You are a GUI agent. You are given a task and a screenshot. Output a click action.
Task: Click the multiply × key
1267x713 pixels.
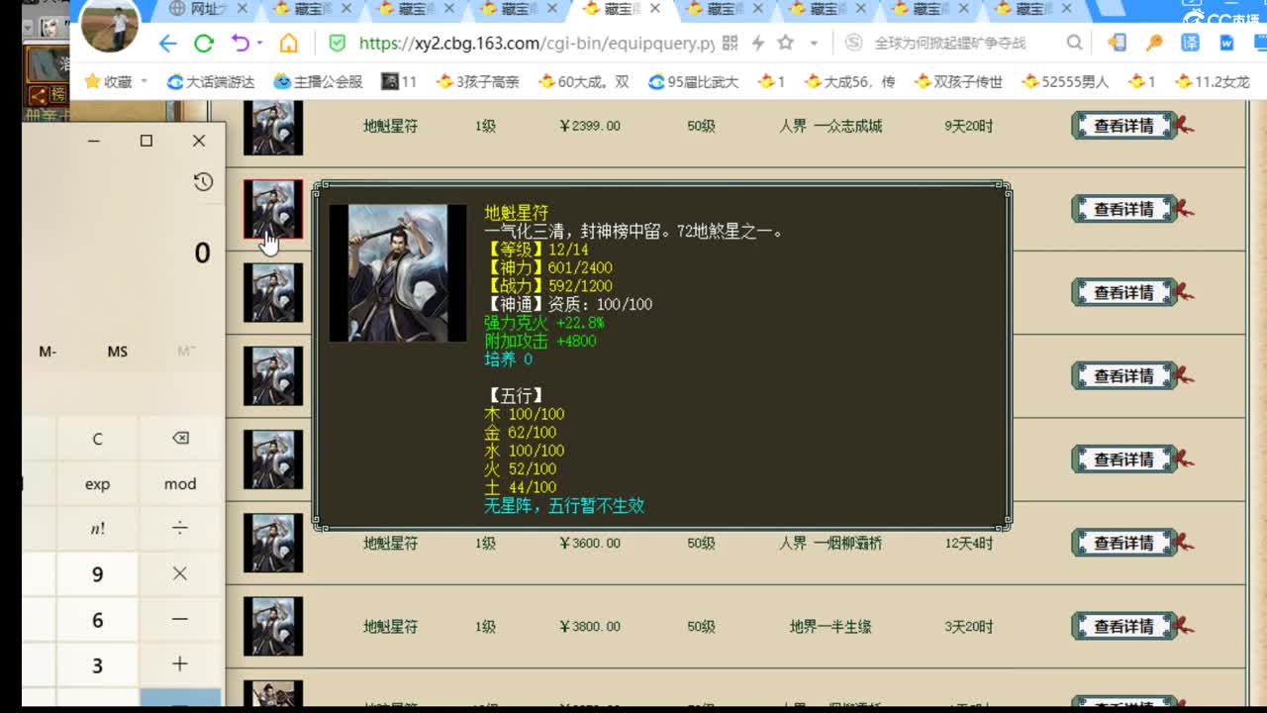coord(180,574)
